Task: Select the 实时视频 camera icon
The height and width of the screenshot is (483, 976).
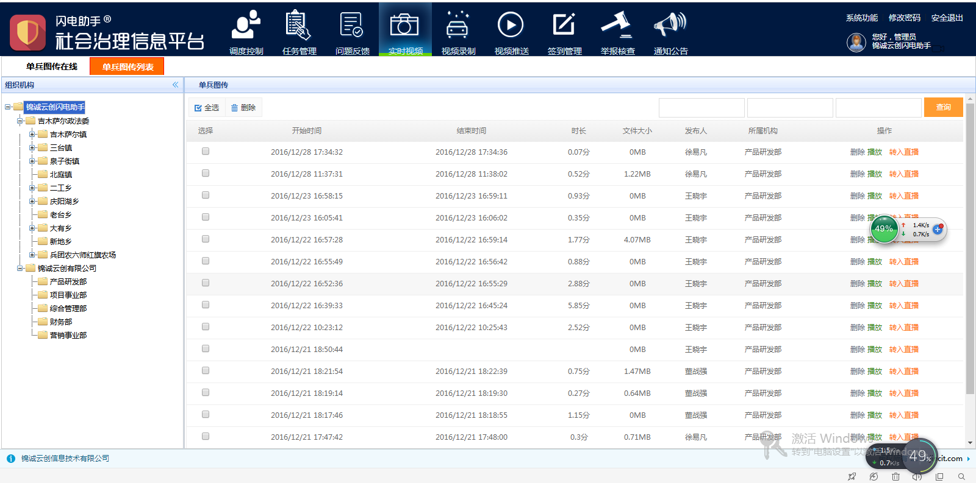Action: coord(405,26)
